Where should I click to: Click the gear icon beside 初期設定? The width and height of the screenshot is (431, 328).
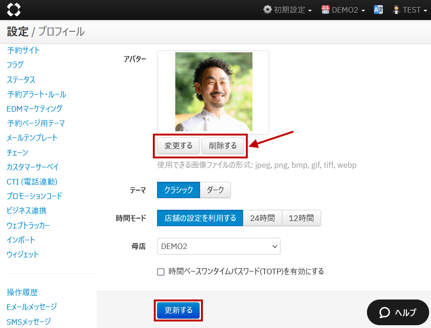click(267, 10)
